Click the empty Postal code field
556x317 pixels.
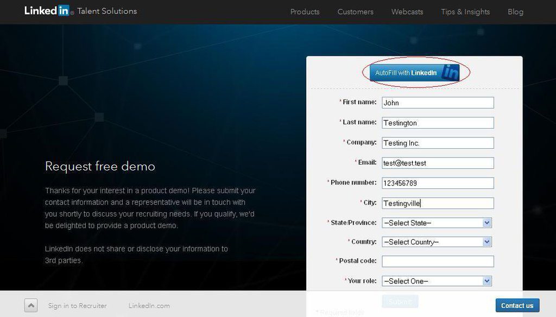tap(438, 262)
